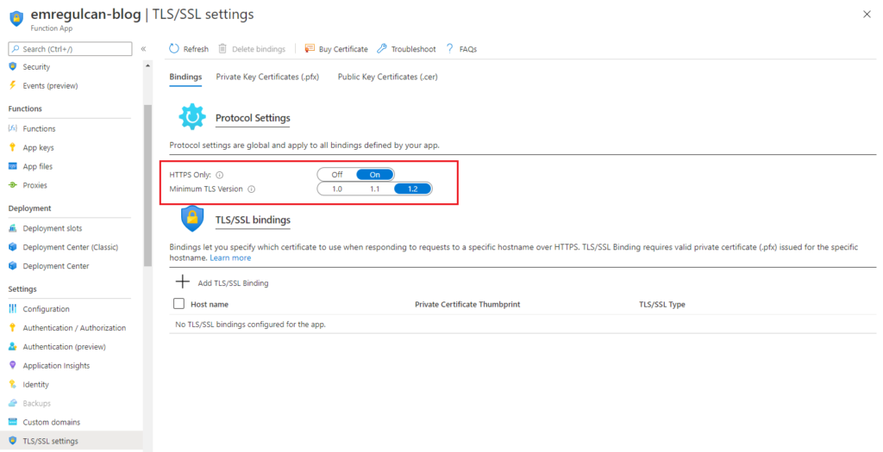Viewport: 883px width, 452px height.
Task: Click the Authentication (preview) person icon
Action: point(13,346)
